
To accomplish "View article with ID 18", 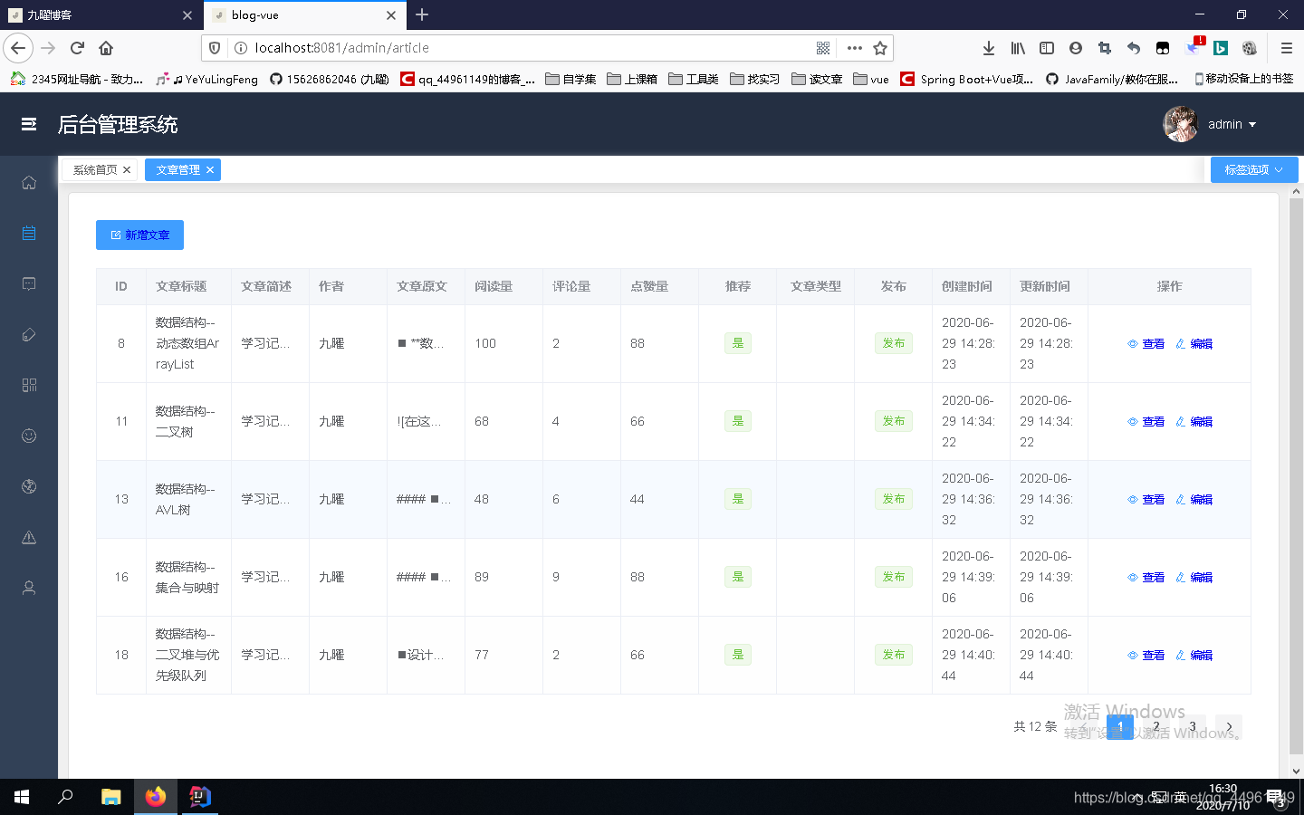I will (x=1146, y=655).
